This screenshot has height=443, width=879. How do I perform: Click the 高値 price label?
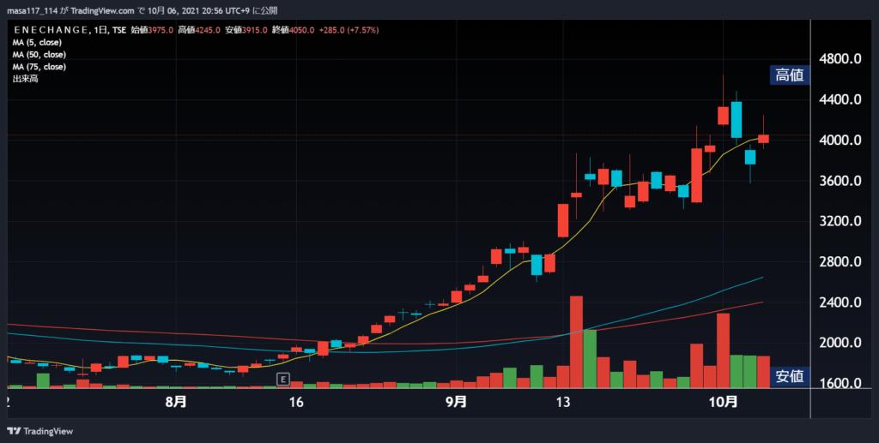790,75
